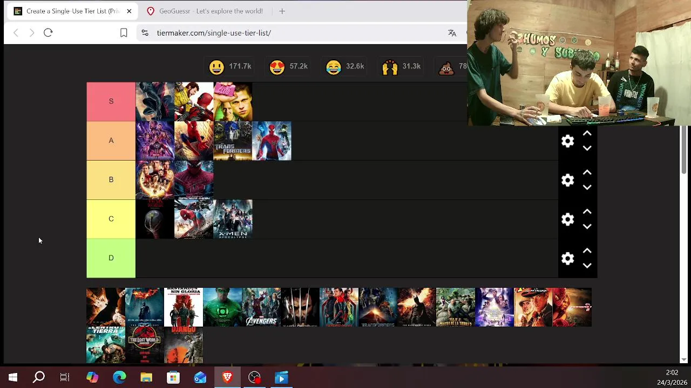Viewport: 691px width, 388px height.
Task: Pick Django poster from unranked pool
Action: [x=184, y=345]
